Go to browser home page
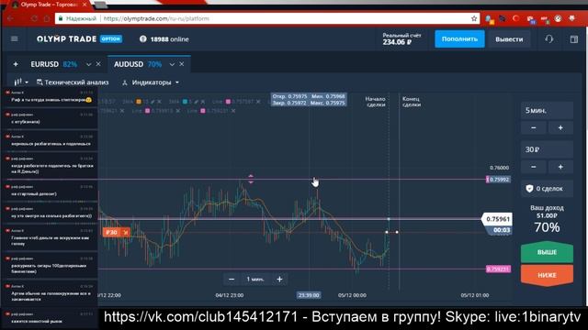The image size is (588, 330). click(x=47, y=18)
